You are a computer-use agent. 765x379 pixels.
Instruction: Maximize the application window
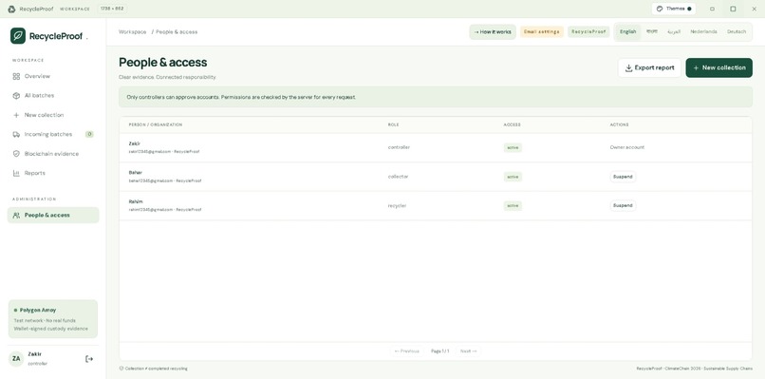coord(733,9)
